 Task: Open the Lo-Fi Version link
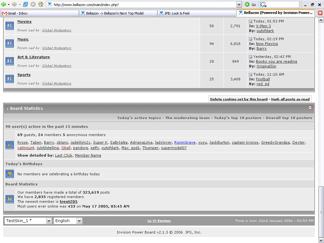click(159, 221)
